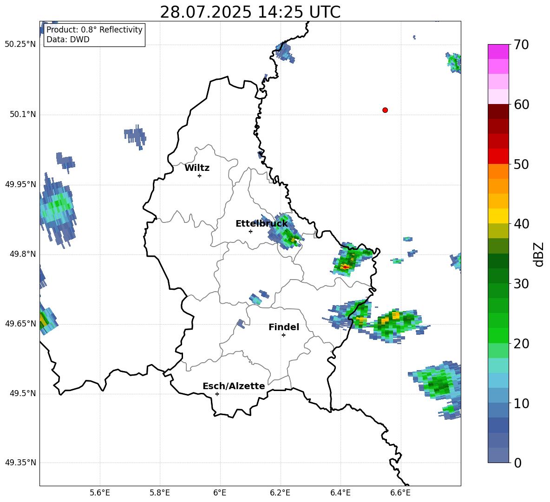Click the colorbar value 70
Viewport: 550px width, 502px height.
[521, 45]
